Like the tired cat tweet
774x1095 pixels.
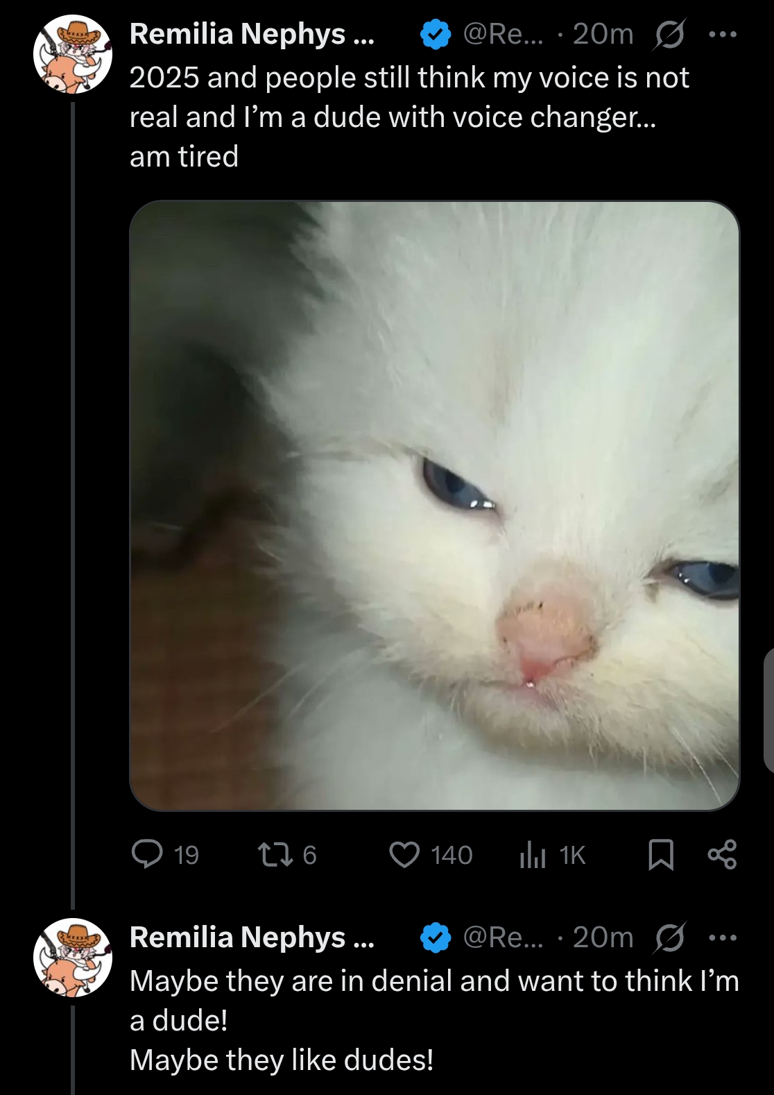point(404,854)
